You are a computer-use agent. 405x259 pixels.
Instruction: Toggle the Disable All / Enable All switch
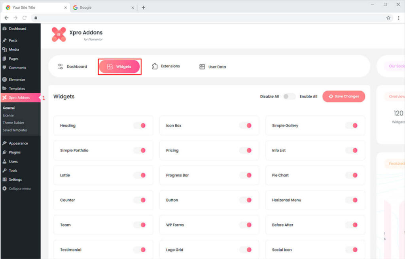click(289, 96)
